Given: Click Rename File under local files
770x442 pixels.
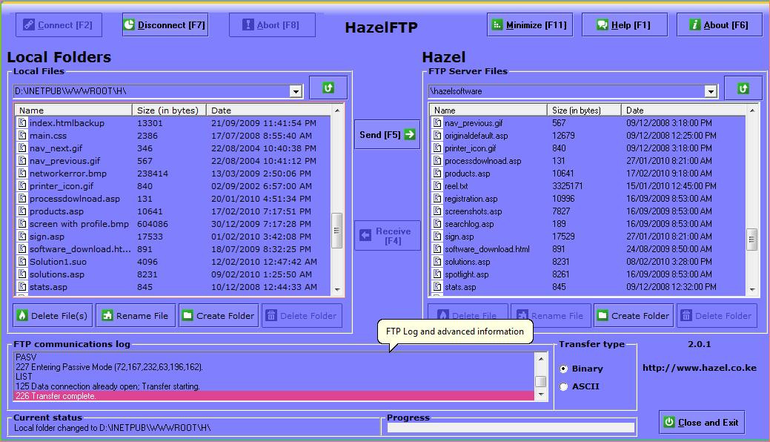Looking at the screenshot, I should (136, 316).
